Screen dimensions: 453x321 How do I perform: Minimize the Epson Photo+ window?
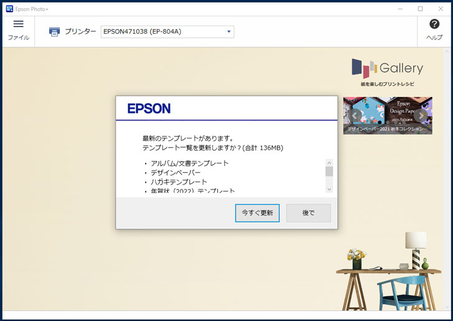tap(401, 9)
